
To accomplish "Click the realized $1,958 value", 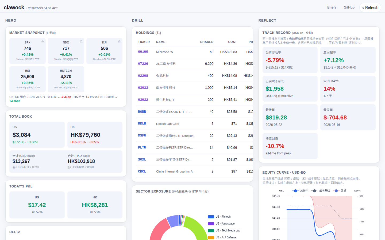I will 275,89.
